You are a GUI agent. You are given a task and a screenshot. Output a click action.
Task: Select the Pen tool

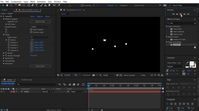[x=33, y=5]
